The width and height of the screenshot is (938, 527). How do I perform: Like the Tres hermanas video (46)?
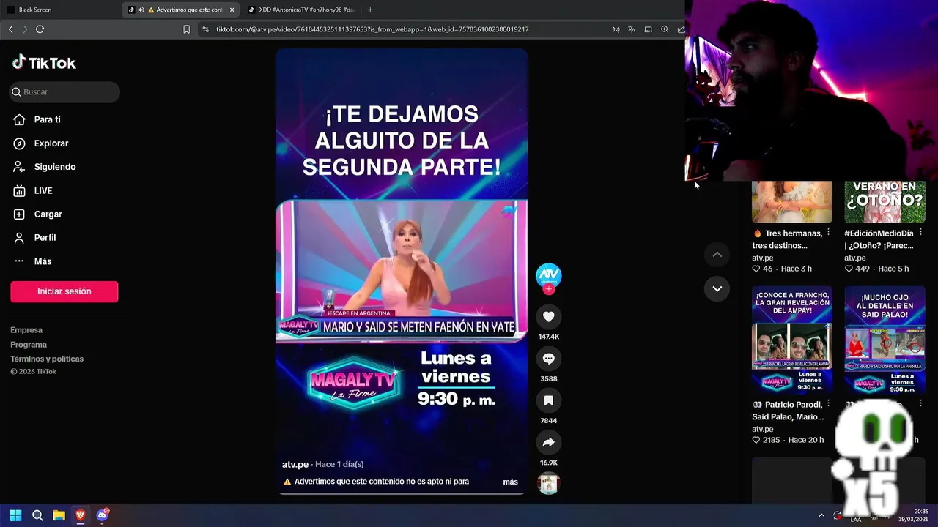click(756, 269)
